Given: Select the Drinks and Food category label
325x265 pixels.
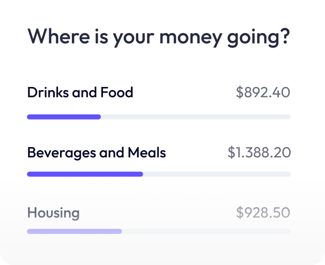Looking at the screenshot, I should tap(80, 93).
